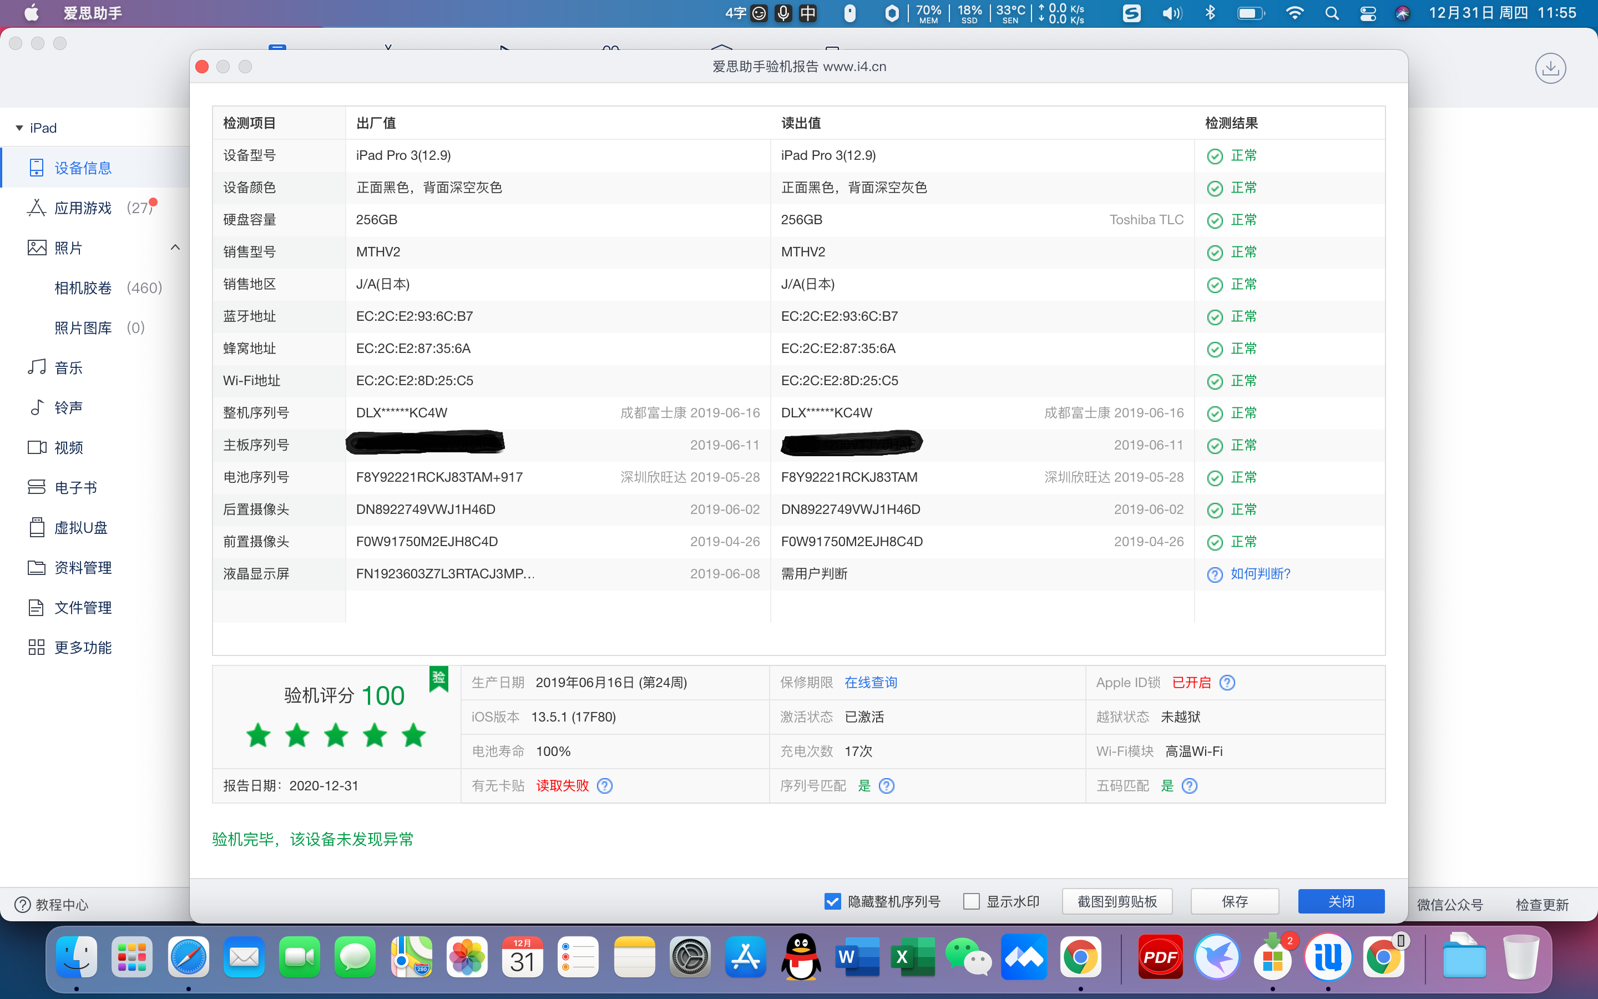Screen dimensions: 1598x999
Task: Open 教程中心 at bottom left
Action: coord(52,905)
